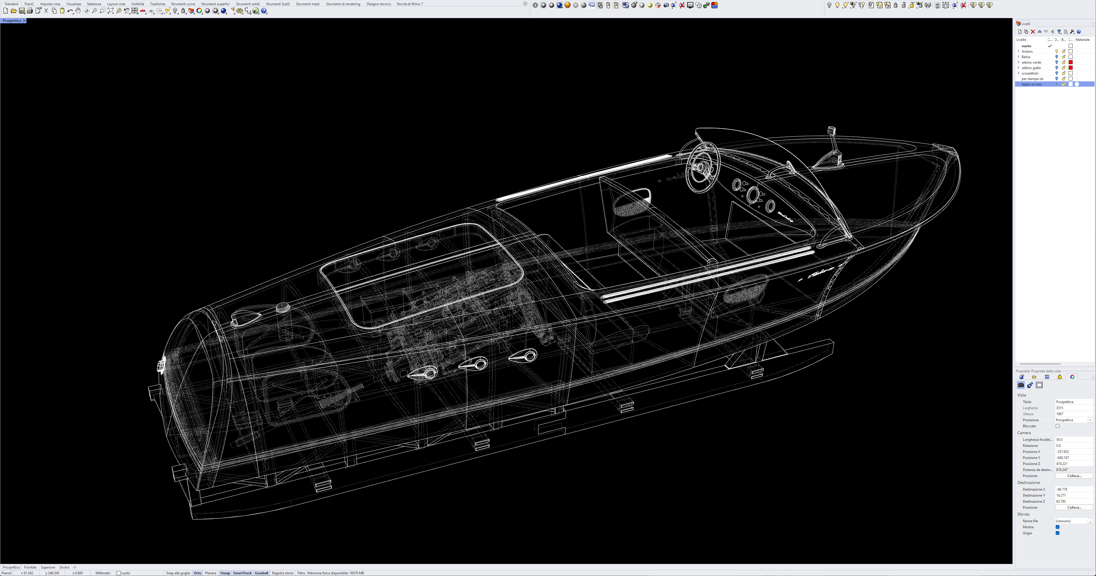Expand the Bahia layer tree
1096x576 pixels.
[1018, 57]
